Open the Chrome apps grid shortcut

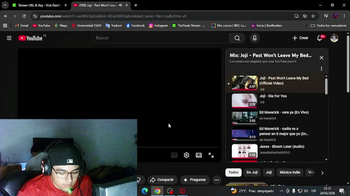[x=5, y=26]
